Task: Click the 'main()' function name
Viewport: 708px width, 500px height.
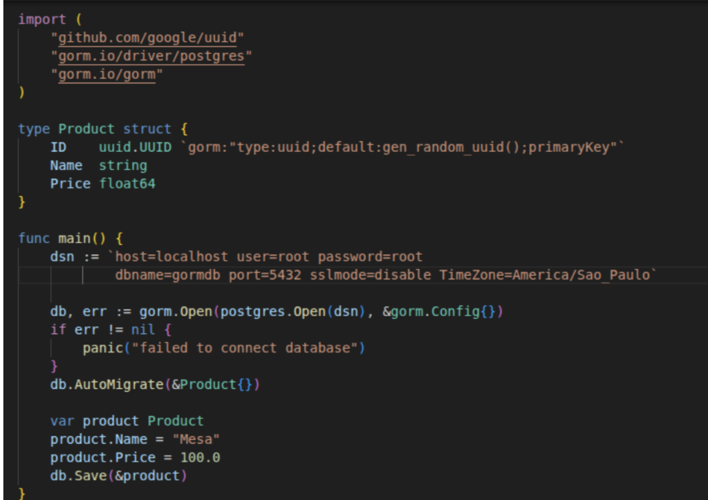Action: coord(82,238)
